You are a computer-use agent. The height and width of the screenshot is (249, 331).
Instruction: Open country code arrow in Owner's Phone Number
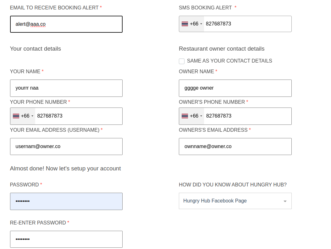pos(201,116)
